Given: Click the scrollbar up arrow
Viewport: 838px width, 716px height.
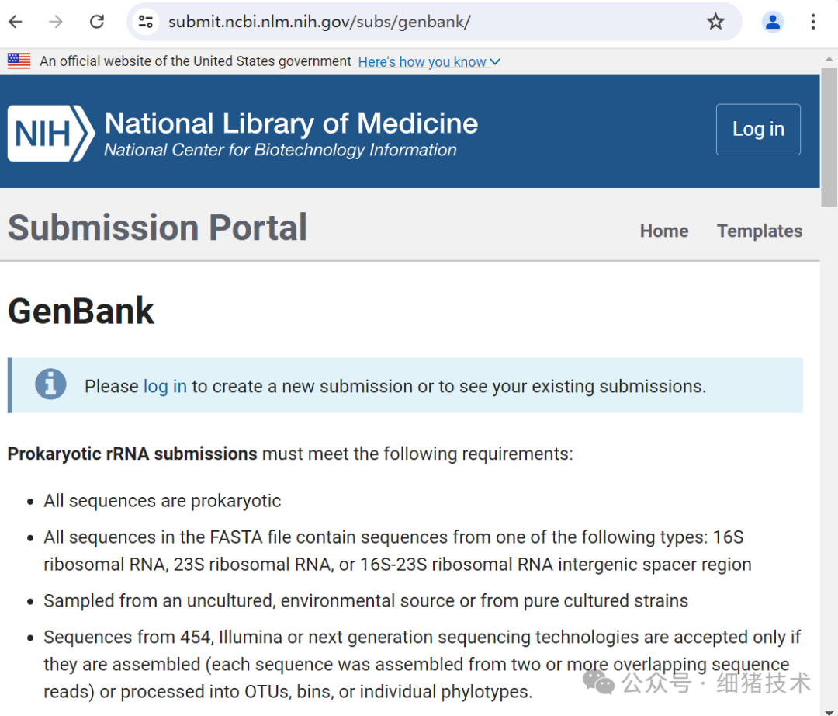Looking at the screenshot, I should click(829, 58).
